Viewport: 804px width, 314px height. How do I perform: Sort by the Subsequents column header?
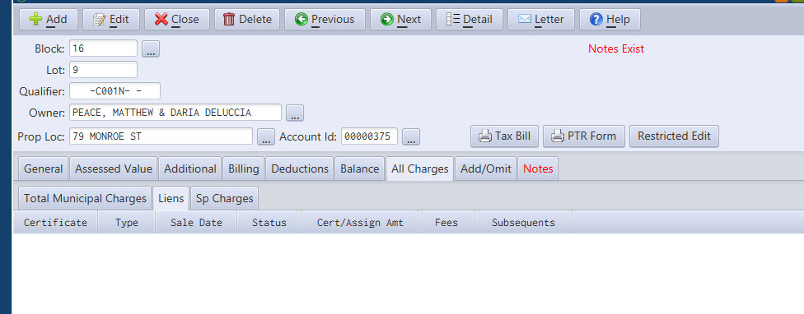[524, 223]
